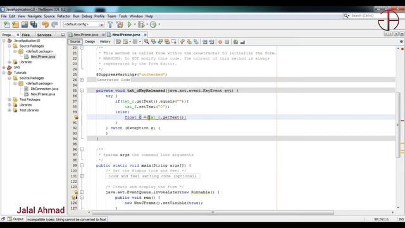Click the Undo toolbar icon
Screen dimensions: 405x228
pos(46,25)
